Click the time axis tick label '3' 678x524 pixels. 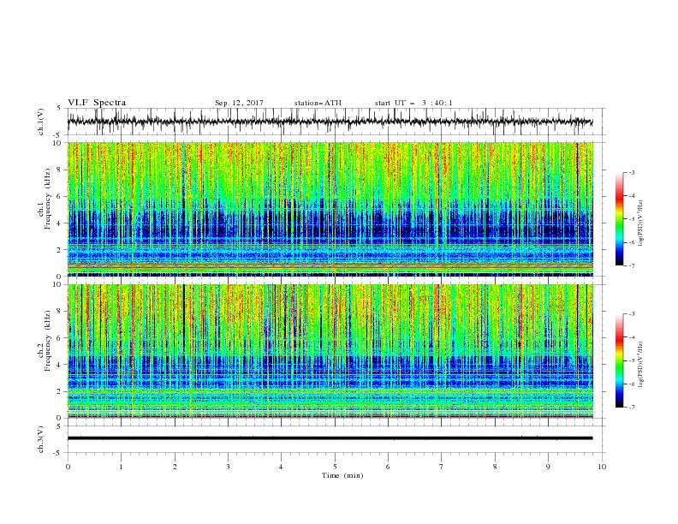(228, 467)
